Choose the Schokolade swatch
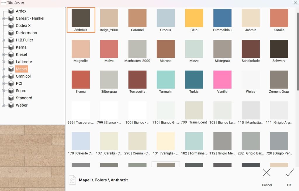 (251, 49)
